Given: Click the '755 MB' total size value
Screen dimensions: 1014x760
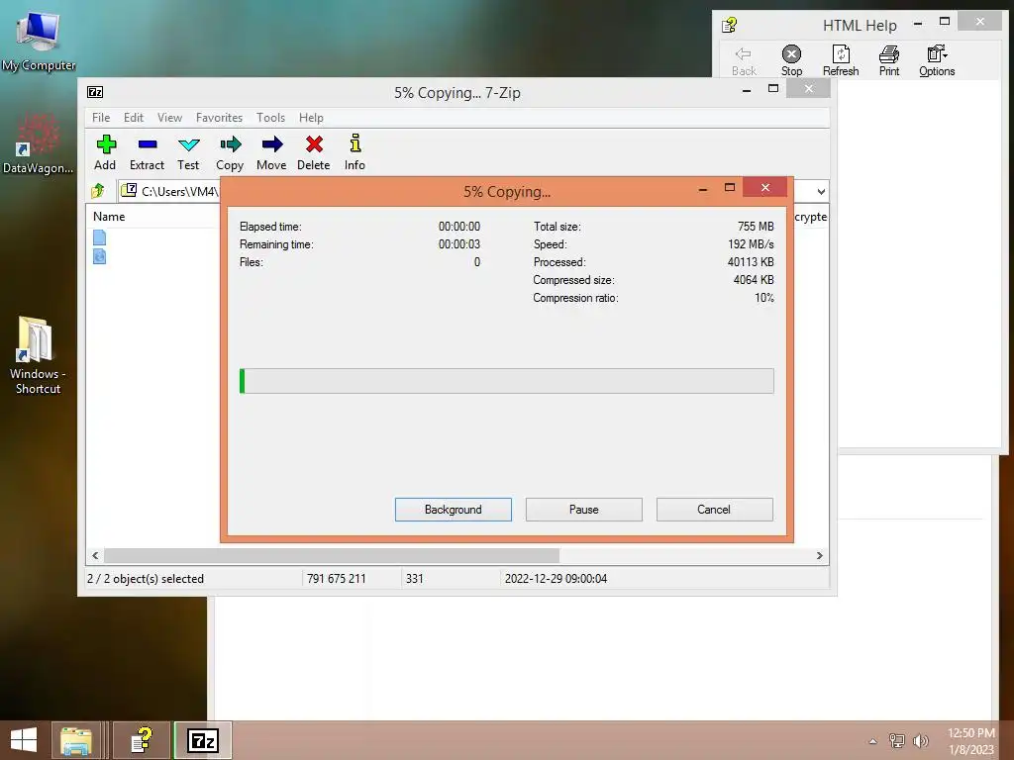Looking at the screenshot, I should [x=756, y=227].
